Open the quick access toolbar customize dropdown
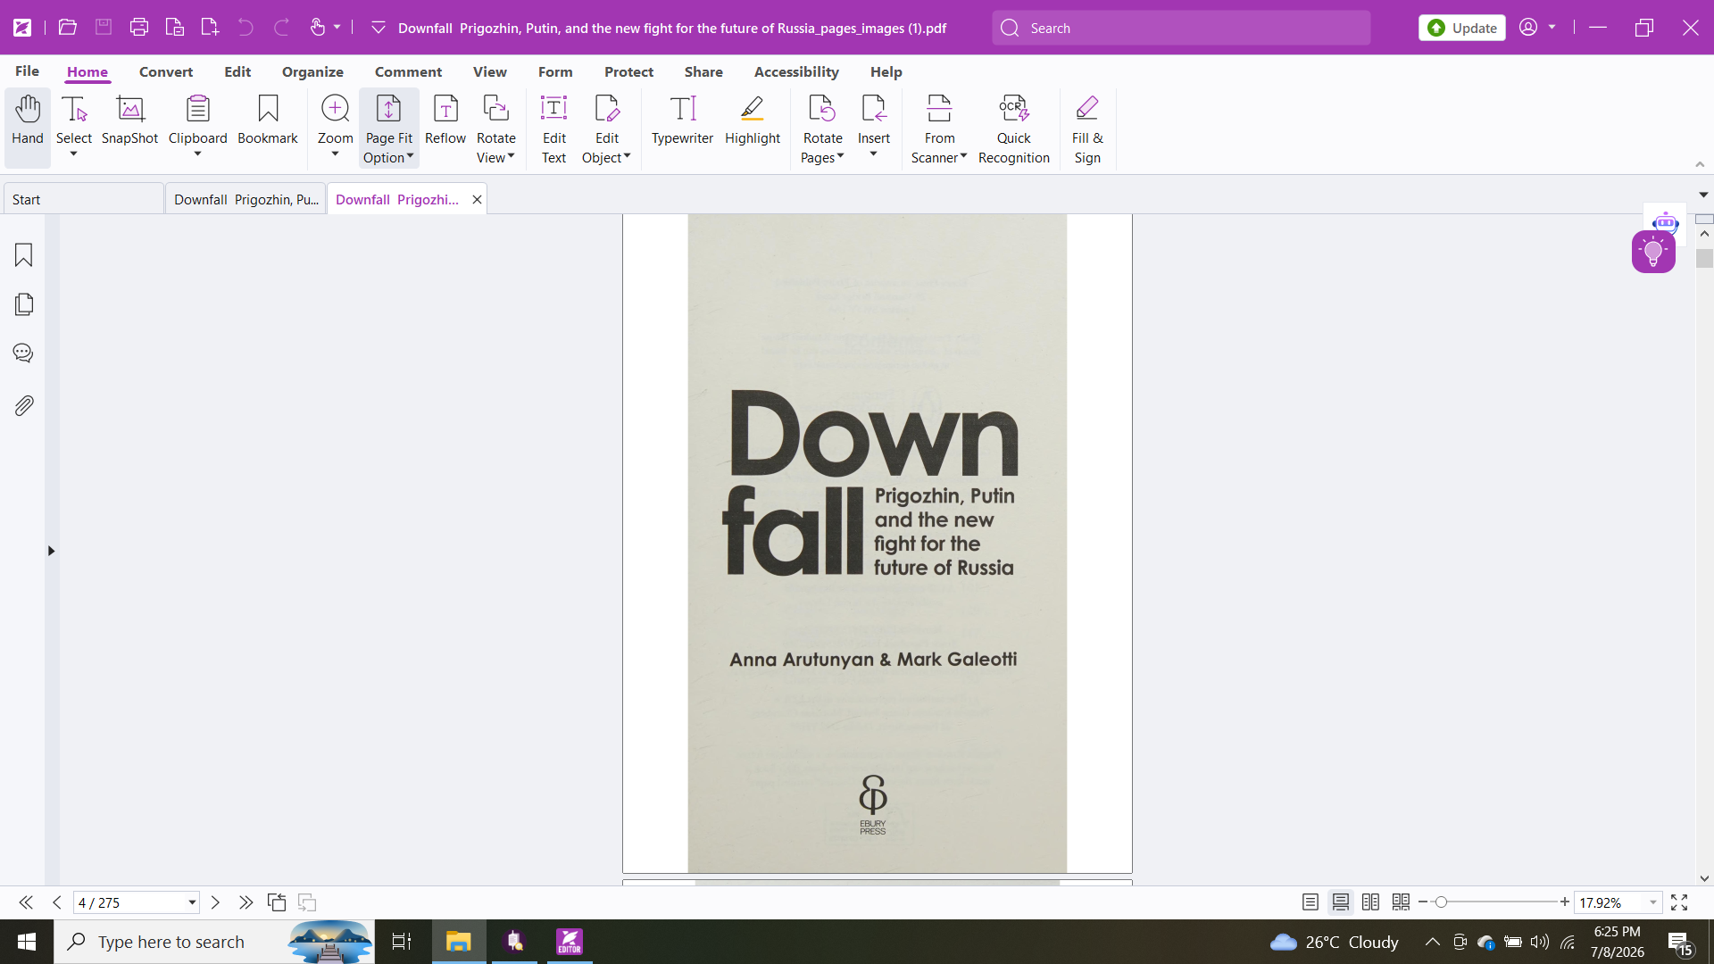 click(379, 28)
